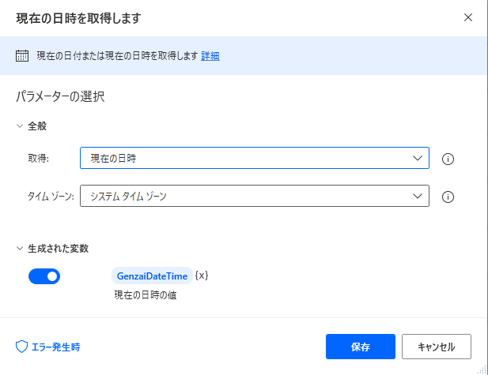
Task: Click info icon beside タイムゾーン field
Action: click(x=448, y=197)
